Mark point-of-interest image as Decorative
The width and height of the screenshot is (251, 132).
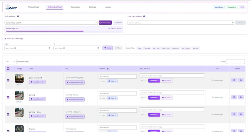(167, 81)
